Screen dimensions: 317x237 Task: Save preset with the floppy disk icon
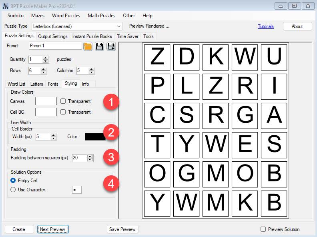(x=99, y=46)
